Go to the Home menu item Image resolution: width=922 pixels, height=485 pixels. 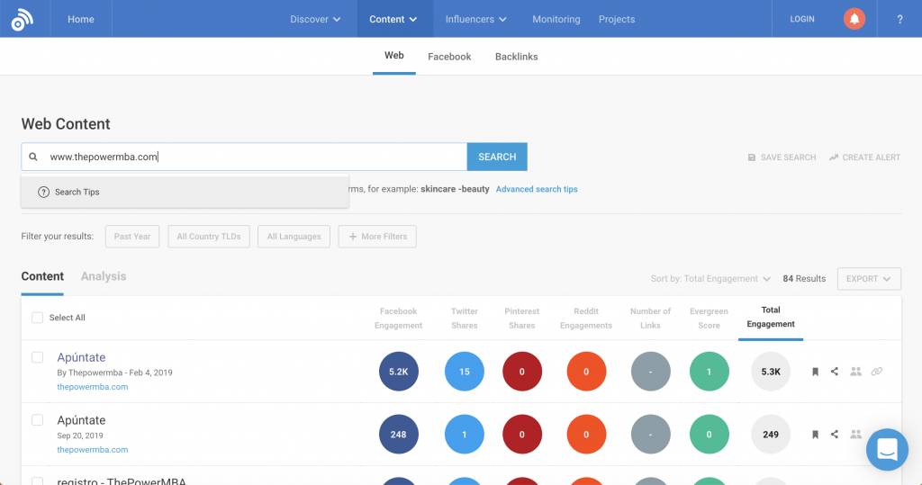(80, 20)
